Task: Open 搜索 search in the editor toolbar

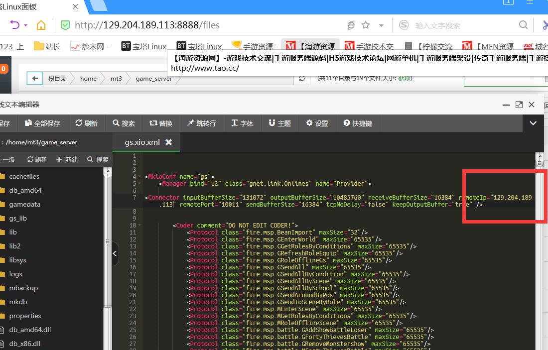Action: pyautogui.click(x=124, y=123)
